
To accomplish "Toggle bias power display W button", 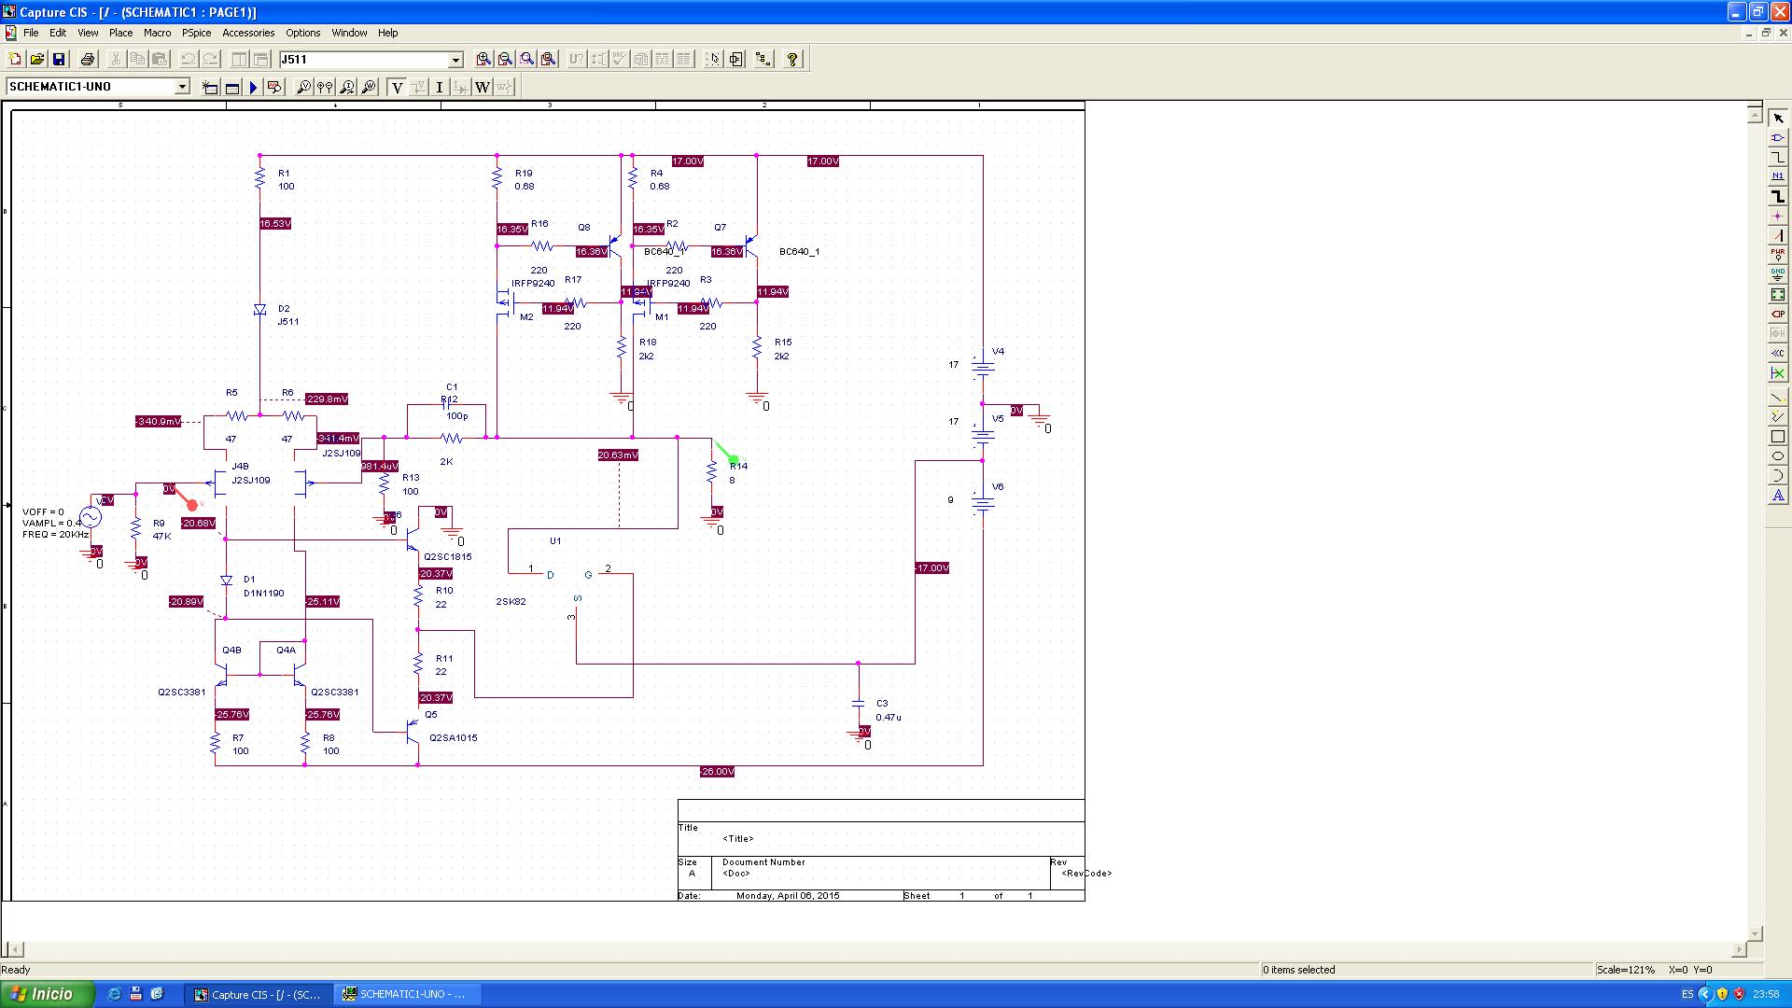I will pos(483,87).
